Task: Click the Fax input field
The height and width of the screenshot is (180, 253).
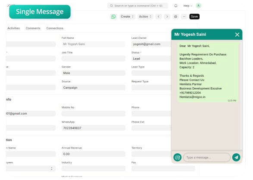Action: 163,168
